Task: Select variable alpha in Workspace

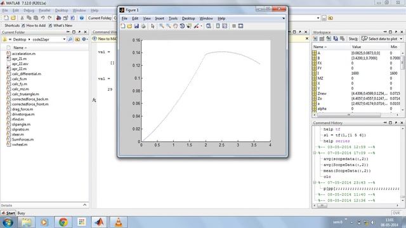Action: coord(322,108)
